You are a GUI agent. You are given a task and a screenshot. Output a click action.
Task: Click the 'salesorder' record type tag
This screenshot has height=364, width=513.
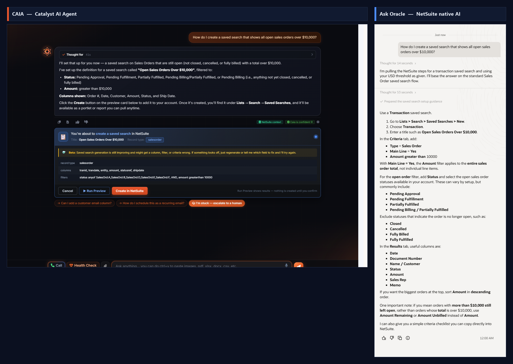155,140
